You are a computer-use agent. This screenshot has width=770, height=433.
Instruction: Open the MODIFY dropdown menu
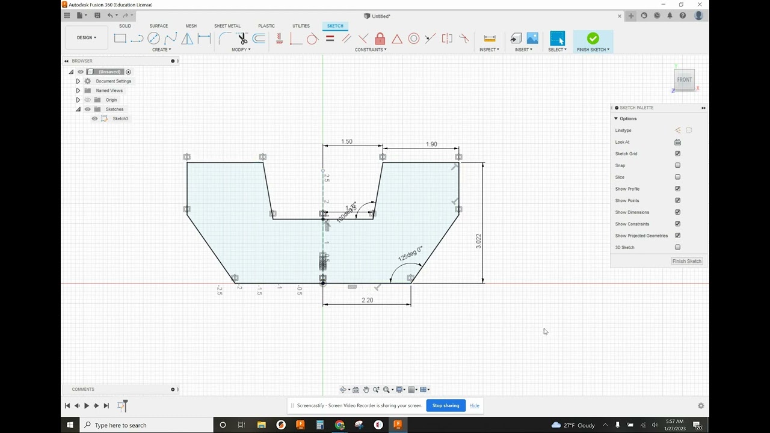(x=241, y=49)
